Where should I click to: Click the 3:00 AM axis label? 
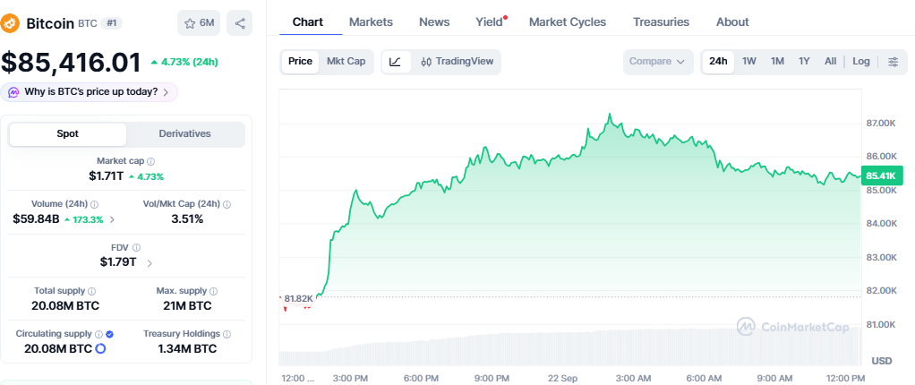click(634, 379)
